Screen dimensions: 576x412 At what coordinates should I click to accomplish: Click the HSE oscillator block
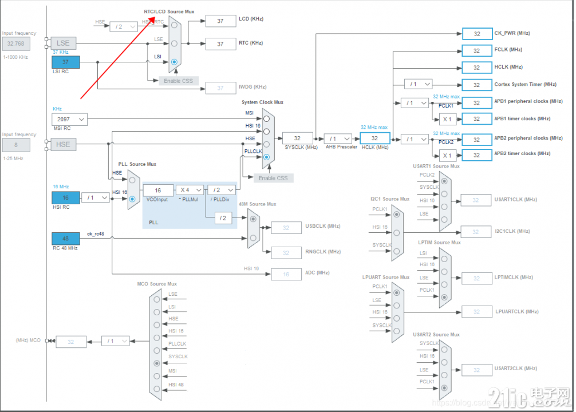pos(63,144)
